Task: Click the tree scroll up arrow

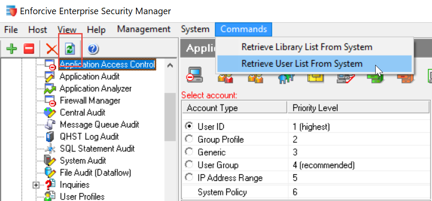Action: coord(170,65)
